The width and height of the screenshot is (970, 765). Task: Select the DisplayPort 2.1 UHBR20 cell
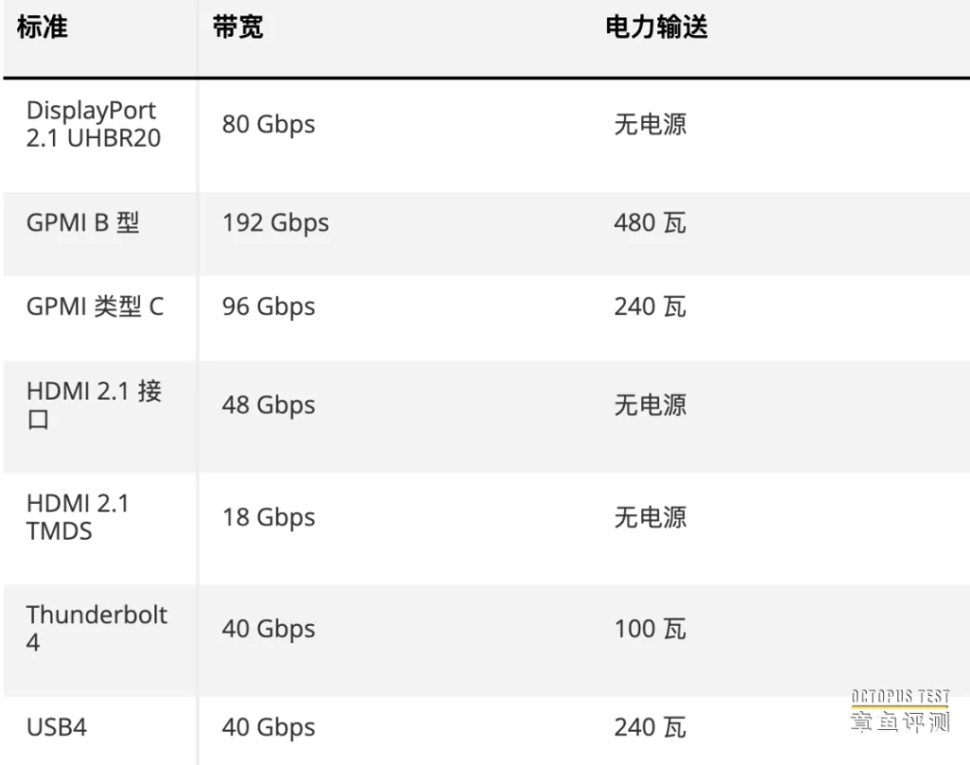point(93,125)
